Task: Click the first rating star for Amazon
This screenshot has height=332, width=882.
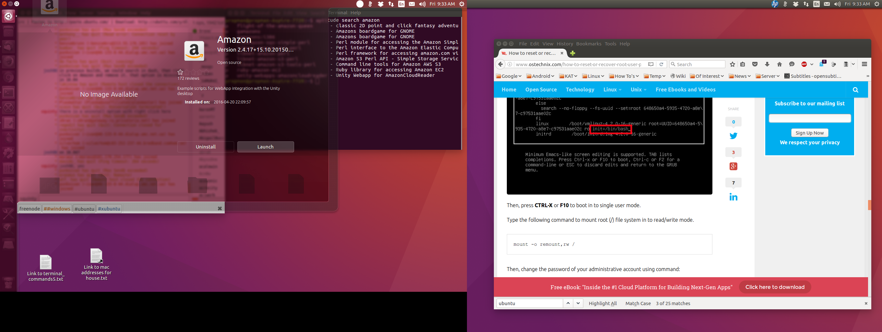Action: [x=180, y=72]
